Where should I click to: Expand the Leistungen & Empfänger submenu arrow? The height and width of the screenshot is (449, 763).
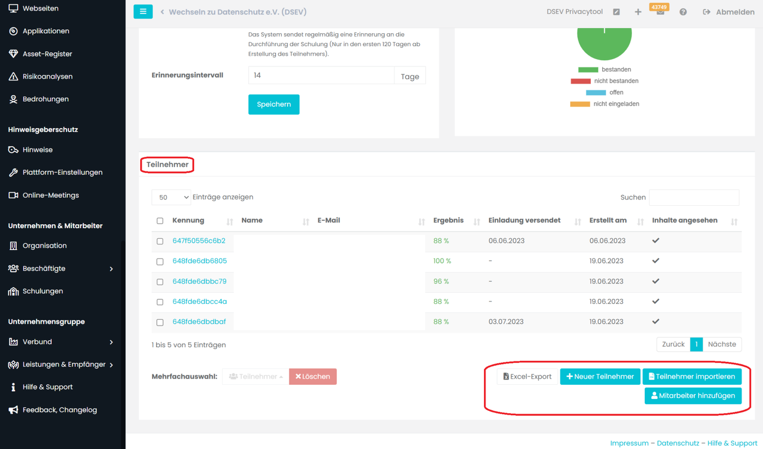pyautogui.click(x=111, y=365)
